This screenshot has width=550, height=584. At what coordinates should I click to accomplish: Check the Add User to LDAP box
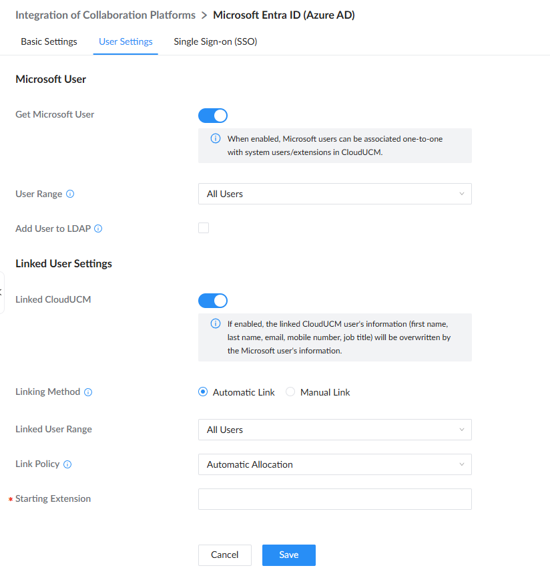point(204,228)
